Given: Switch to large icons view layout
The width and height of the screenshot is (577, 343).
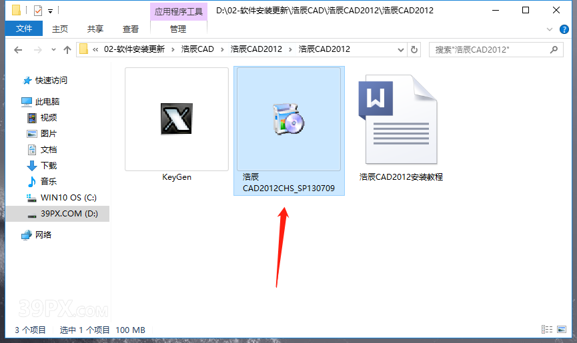Looking at the screenshot, I should point(562,330).
